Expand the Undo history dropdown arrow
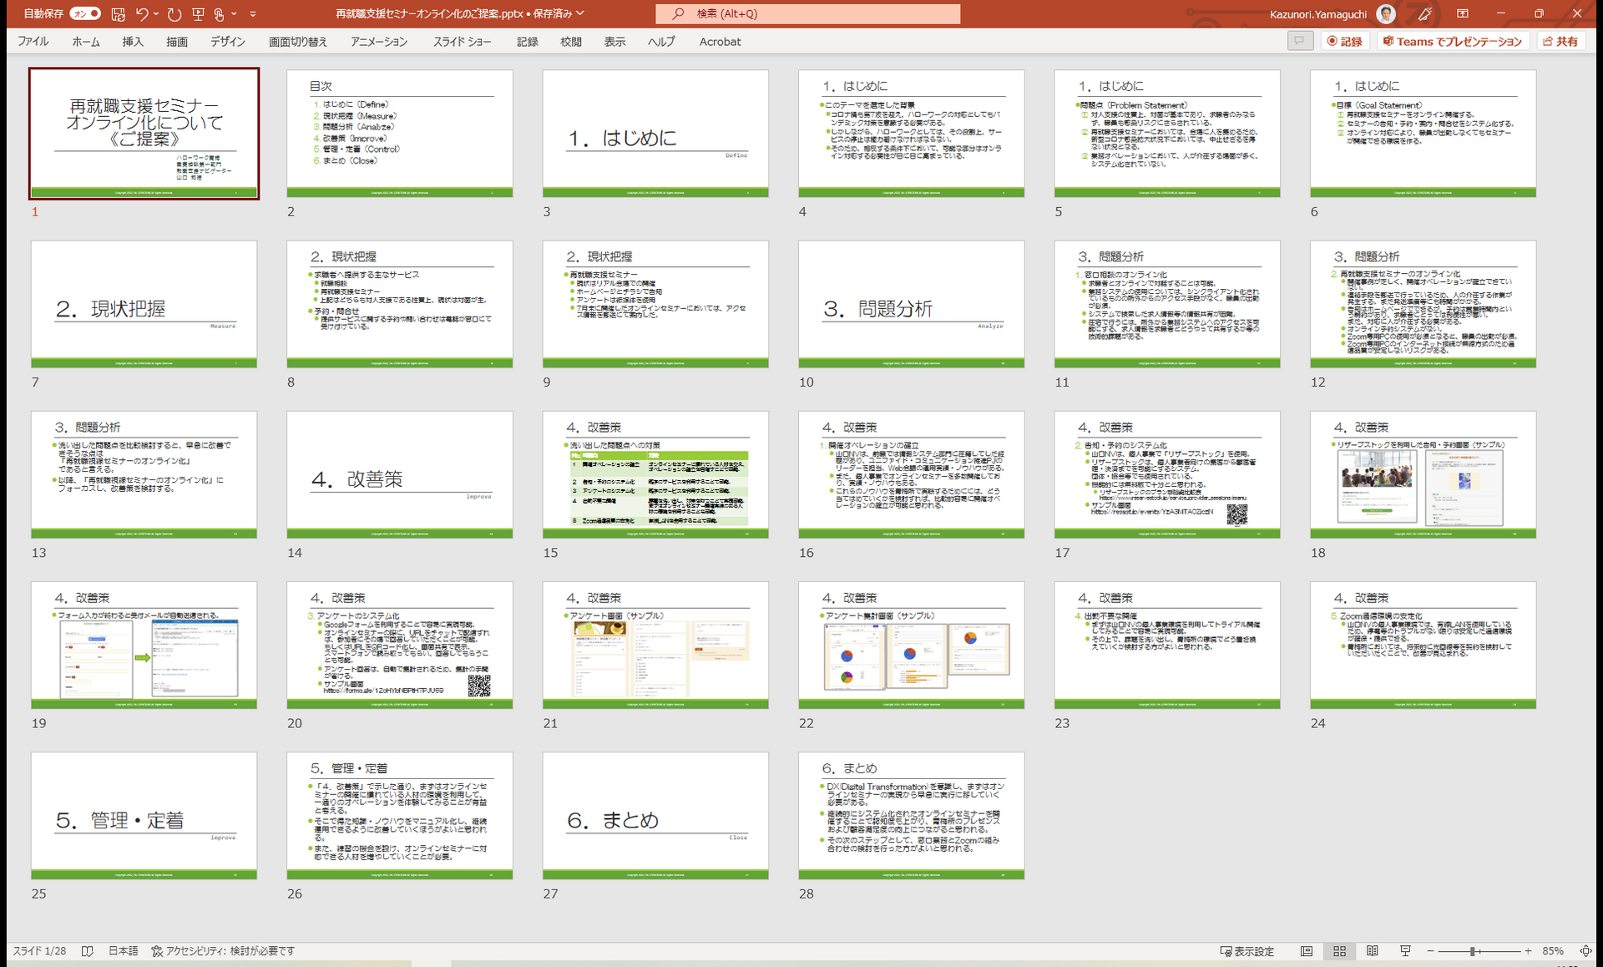The image size is (1603, 967). [156, 14]
